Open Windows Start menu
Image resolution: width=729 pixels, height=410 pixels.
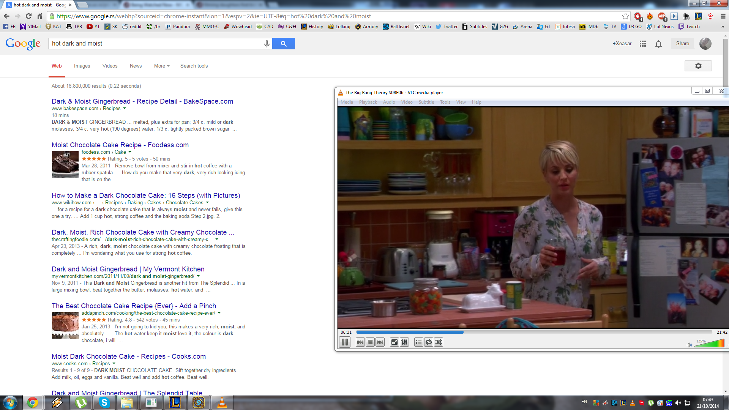coord(10,402)
